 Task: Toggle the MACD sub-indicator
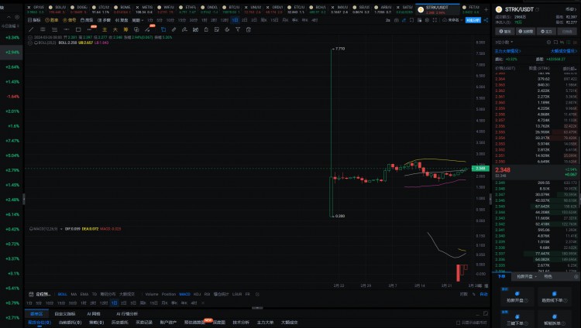pos(184,294)
